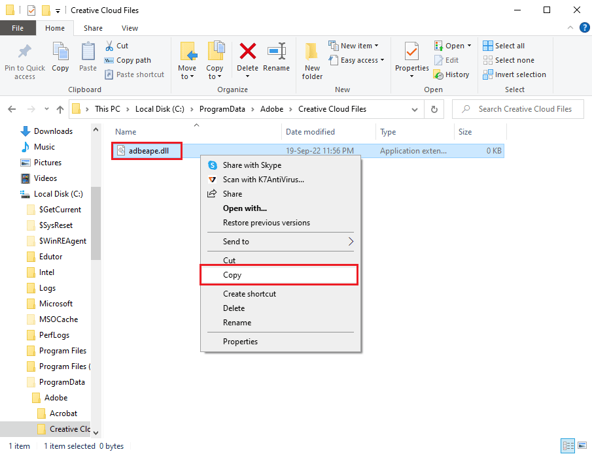Click Select none in ribbon
Image resolution: width=592 pixels, height=454 pixels.
(508, 60)
